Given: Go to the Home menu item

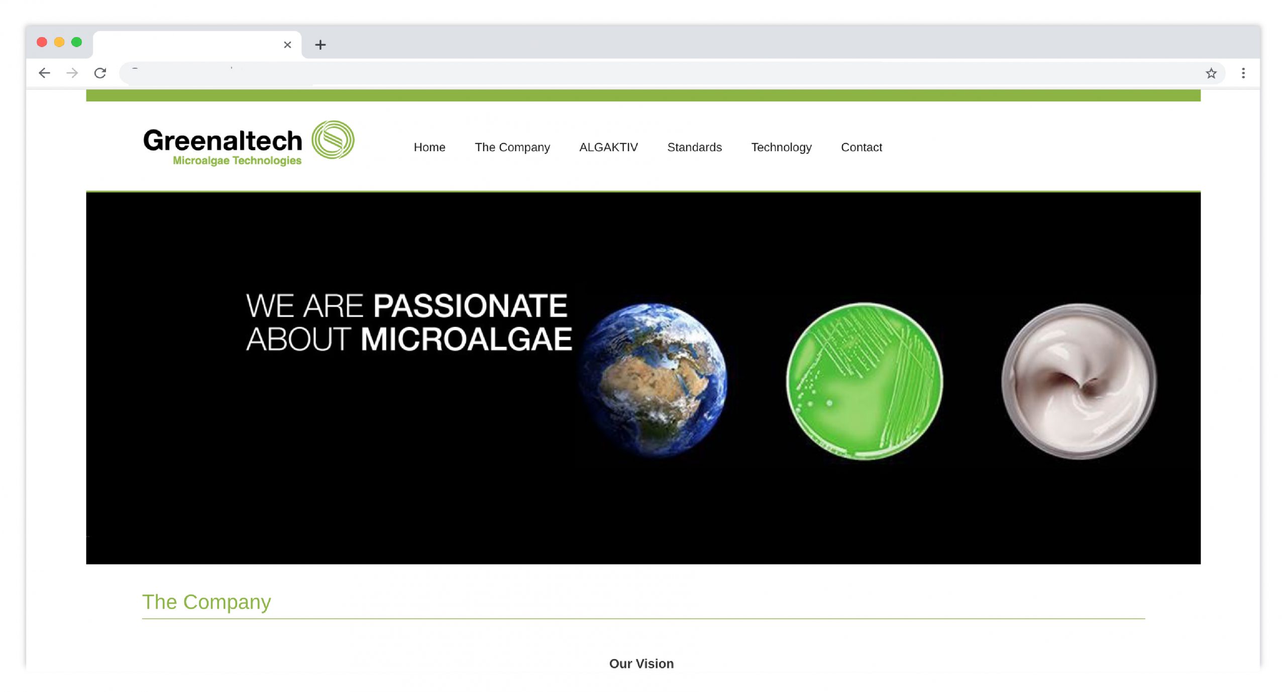Looking at the screenshot, I should (429, 147).
